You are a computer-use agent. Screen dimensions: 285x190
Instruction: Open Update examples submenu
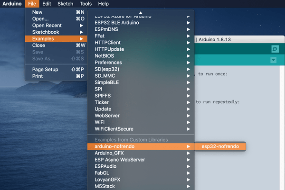pos(141,109)
